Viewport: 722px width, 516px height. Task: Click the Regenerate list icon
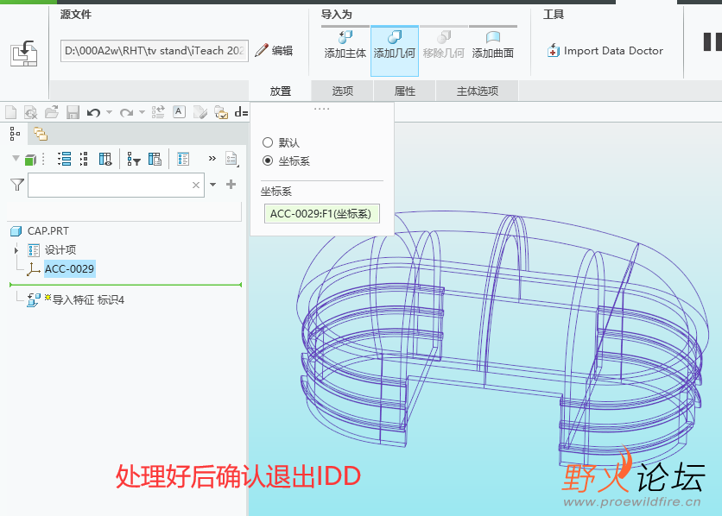tap(158, 112)
